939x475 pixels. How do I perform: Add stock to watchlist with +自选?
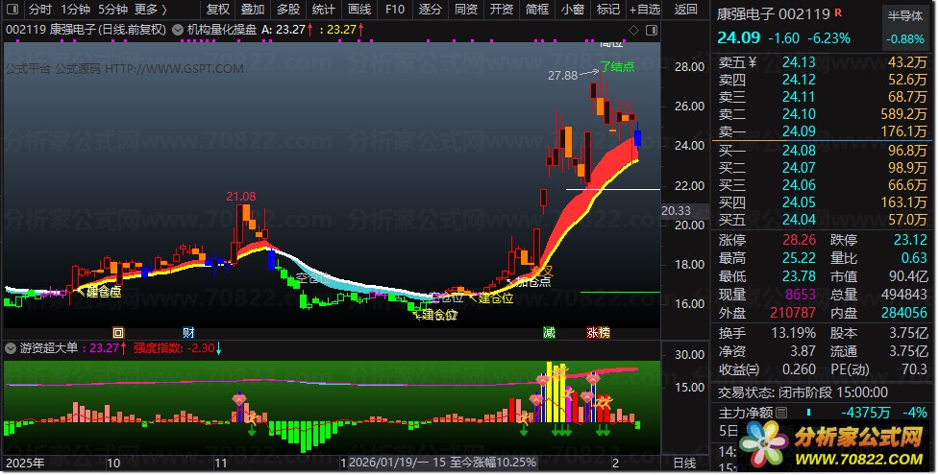(x=645, y=9)
